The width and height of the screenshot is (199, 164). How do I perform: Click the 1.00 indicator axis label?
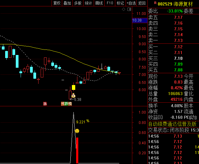pos(142,112)
